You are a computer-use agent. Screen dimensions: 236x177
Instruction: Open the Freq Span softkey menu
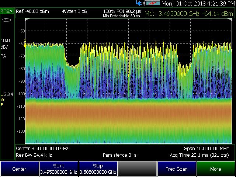(177, 169)
